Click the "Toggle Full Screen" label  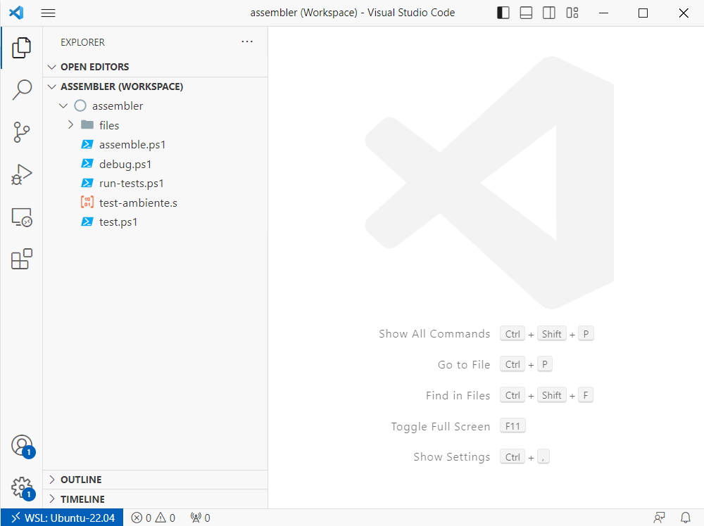point(441,426)
